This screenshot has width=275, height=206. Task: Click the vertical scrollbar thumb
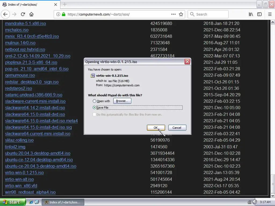[273, 183]
